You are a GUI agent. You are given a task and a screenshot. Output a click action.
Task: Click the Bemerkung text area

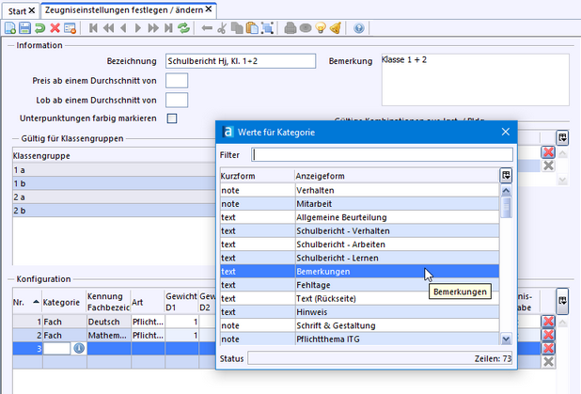476,80
